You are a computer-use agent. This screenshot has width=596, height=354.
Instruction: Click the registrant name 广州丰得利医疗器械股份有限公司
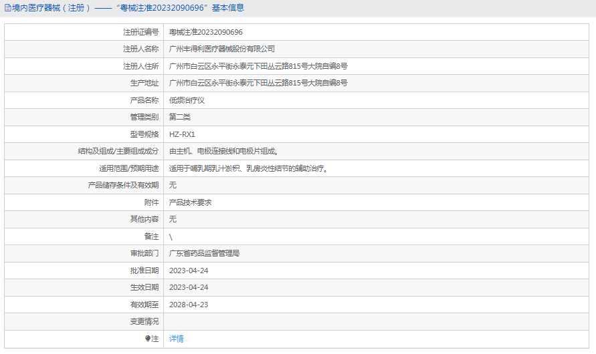click(222, 49)
